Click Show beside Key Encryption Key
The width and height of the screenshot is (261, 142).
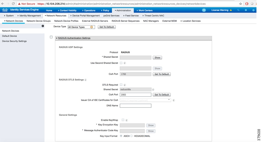click(x=151, y=125)
